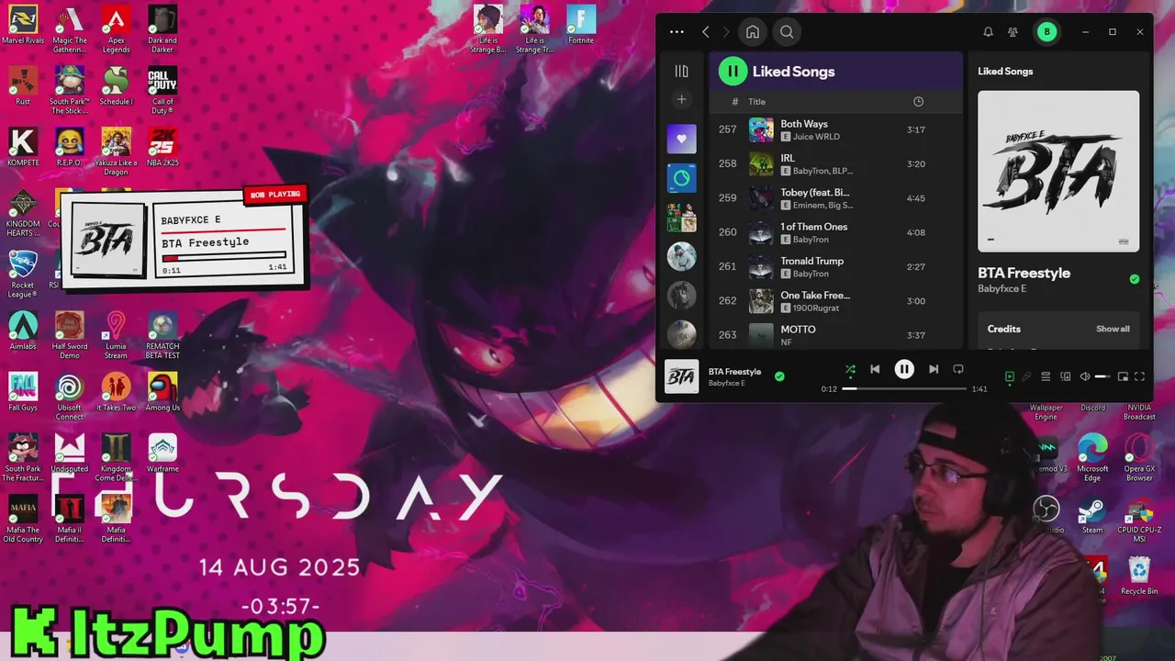Adjust the Spotify volume slider

pyautogui.click(x=1102, y=376)
